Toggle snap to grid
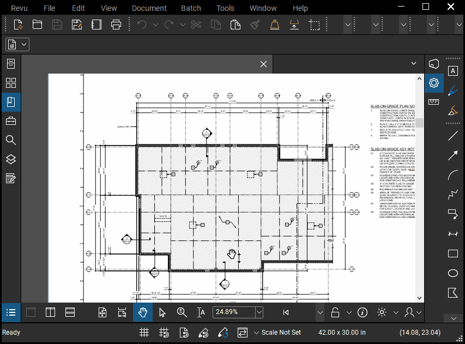 164,332
